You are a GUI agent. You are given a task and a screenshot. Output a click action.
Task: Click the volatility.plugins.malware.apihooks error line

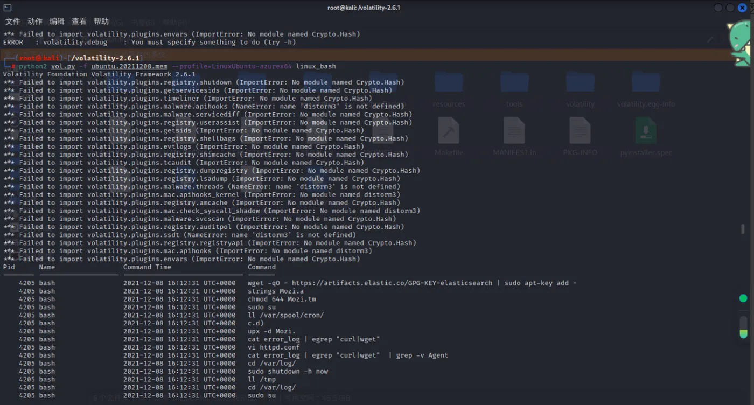point(204,107)
